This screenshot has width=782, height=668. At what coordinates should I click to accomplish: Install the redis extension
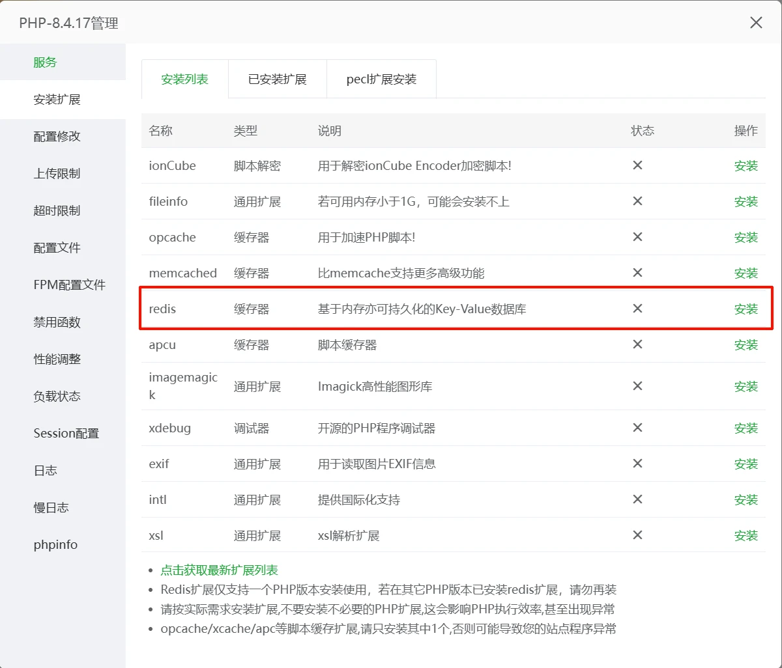point(746,309)
